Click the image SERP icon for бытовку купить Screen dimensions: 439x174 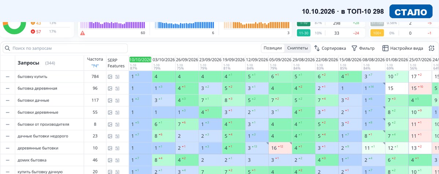110,77
